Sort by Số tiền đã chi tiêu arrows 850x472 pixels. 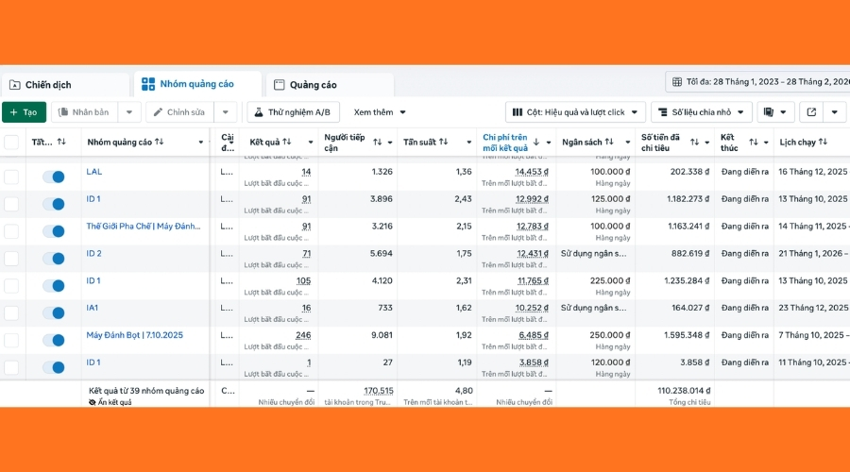tap(693, 143)
